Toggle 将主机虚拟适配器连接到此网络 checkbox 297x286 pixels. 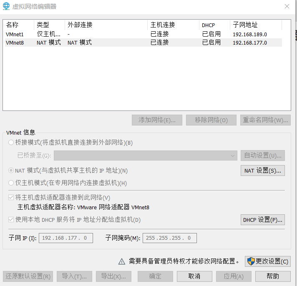11,198
